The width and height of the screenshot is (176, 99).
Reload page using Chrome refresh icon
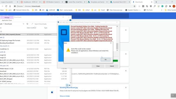click(x=6, y=6)
